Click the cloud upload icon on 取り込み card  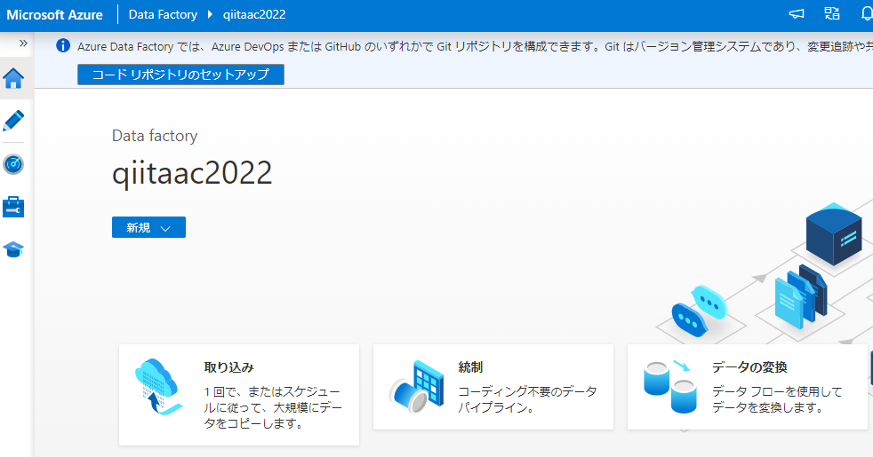pyautogui.click(x=158, y=387)
